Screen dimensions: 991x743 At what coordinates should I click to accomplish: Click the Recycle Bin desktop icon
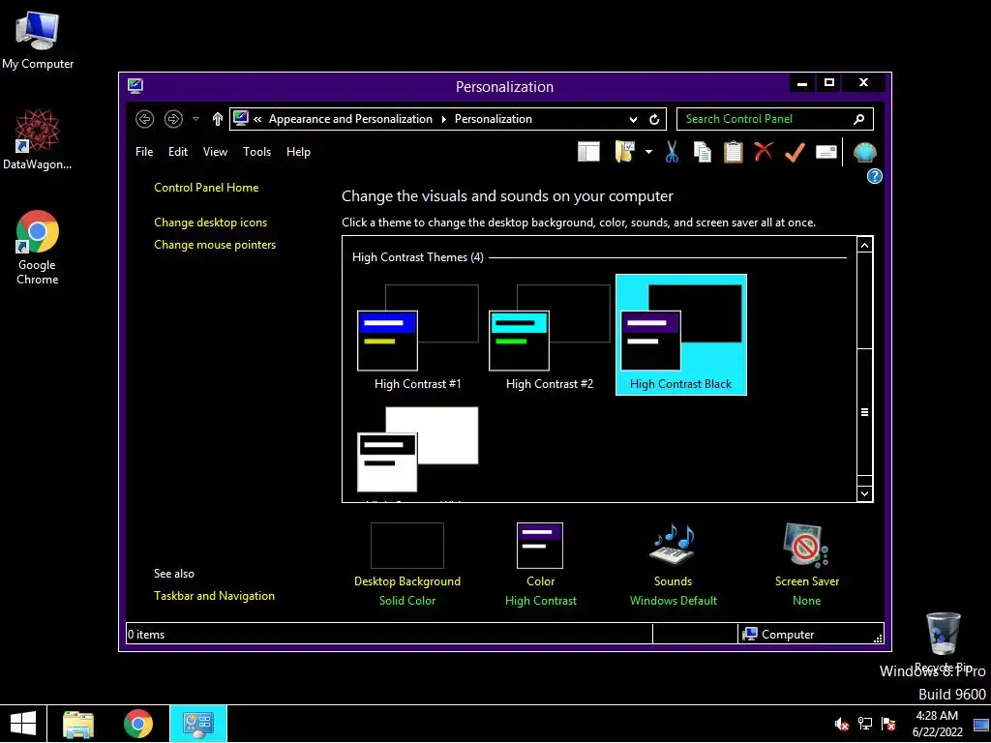coord(943,642)
